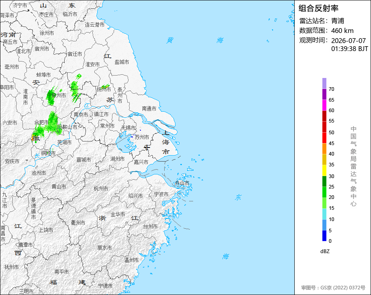
Task: Click the 审图号 GS京 (2022) 0372号 text
Action: (333, 288)
